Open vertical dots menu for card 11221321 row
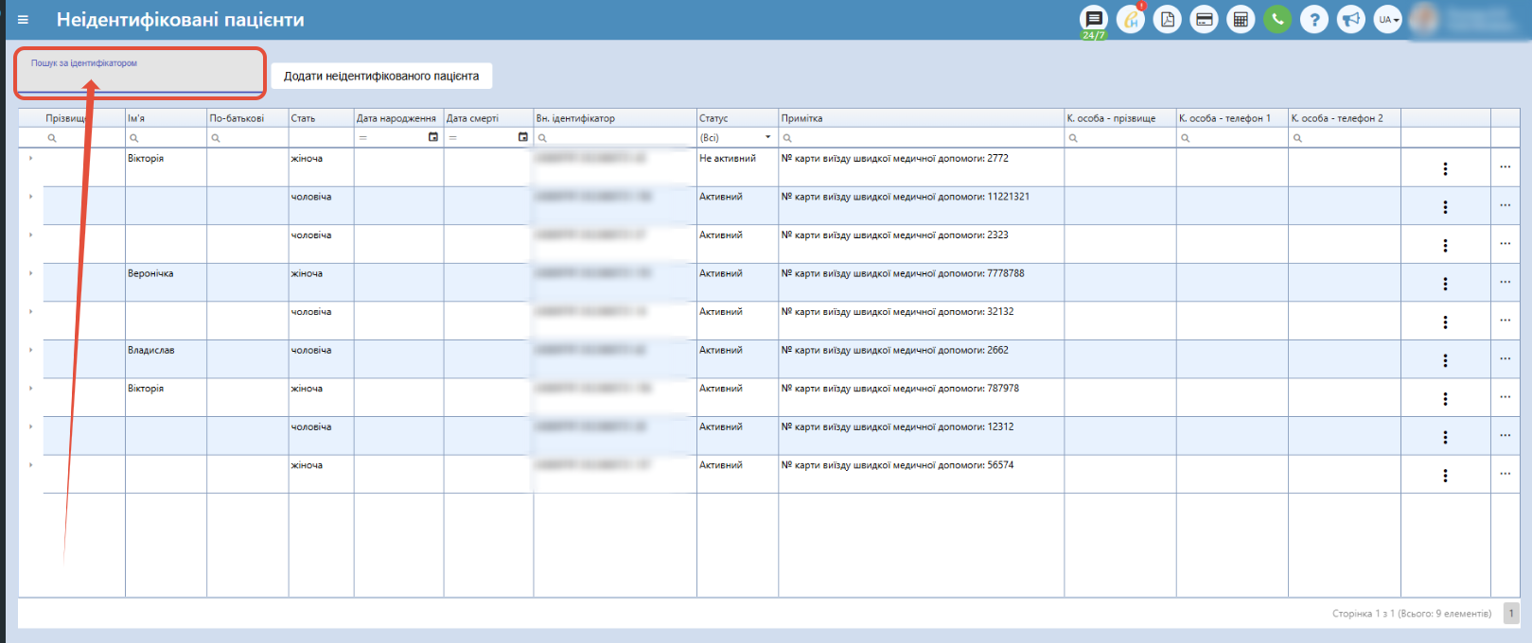 pyautogui.click(x=1445, y=207)
